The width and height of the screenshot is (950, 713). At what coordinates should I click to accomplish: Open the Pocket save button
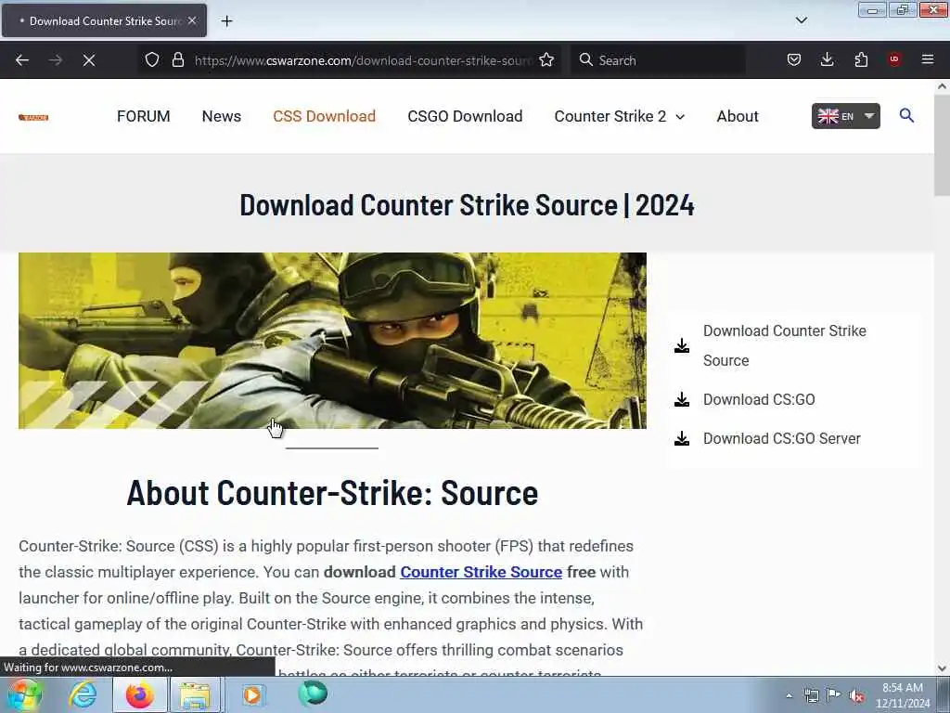tap(794, 59)
